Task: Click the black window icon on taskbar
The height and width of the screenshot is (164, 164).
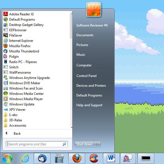Action: pyautogui.click(x=146, y=158)
